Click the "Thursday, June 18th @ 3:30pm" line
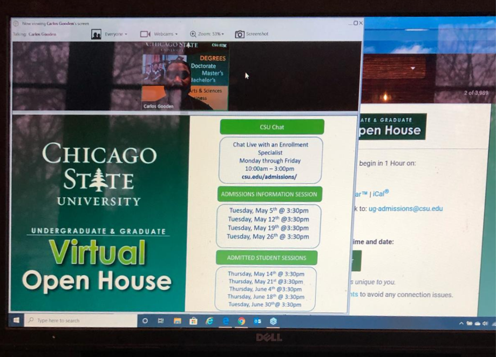 pyautogui.click(x=266, y=297)
